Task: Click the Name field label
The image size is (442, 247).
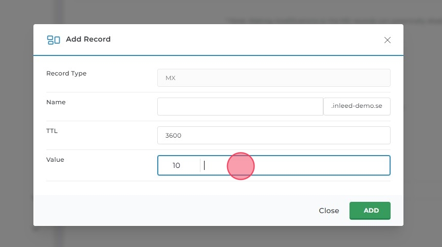Action: coord(56,102)
